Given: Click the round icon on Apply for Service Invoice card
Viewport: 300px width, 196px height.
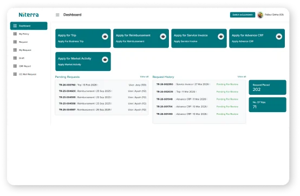Looking at the screenshot, I should coord(221,36).
